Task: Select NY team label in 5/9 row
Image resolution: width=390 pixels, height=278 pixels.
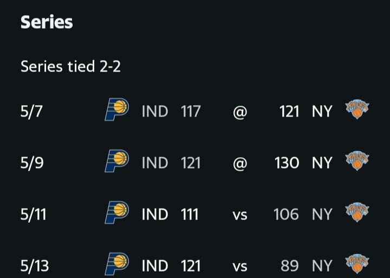Action: point(322,163)
